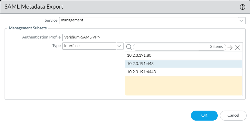Viewport: 250px width, 126px height.
Task: Focus the Authentication Profile text field
Action: 152,37
